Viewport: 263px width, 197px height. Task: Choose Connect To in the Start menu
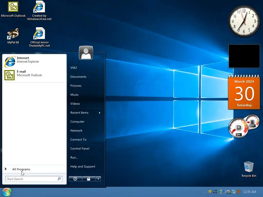pos(78,140)
